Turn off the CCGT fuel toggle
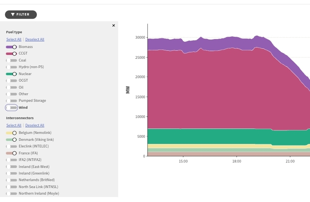The height and width of the screenshot is (202, 310). click(x=11, y=53)
